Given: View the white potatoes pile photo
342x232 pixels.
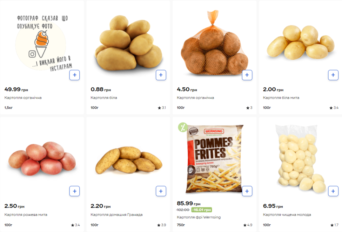Looking at the screenshot, I should click(x=129, y=43).
